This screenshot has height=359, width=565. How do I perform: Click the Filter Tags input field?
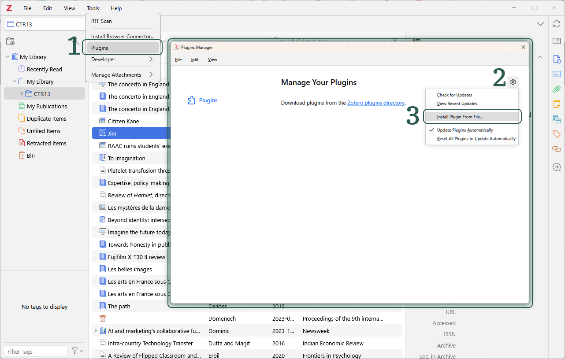pos(36,351)
